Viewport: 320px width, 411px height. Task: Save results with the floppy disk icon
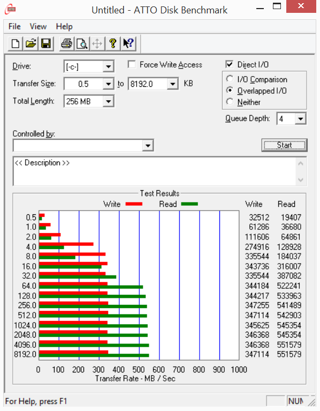pos(46,43)
